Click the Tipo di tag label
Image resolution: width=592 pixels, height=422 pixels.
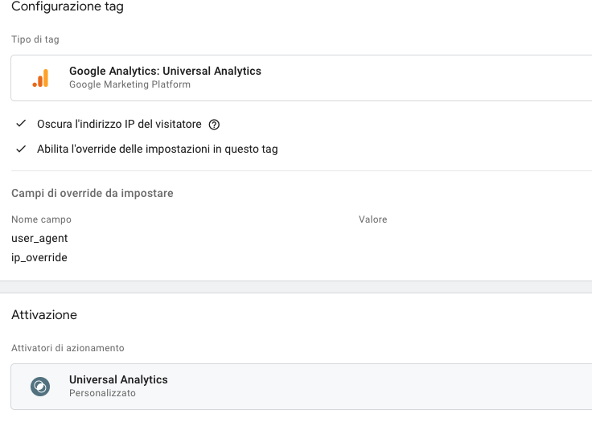click(35, 39)
